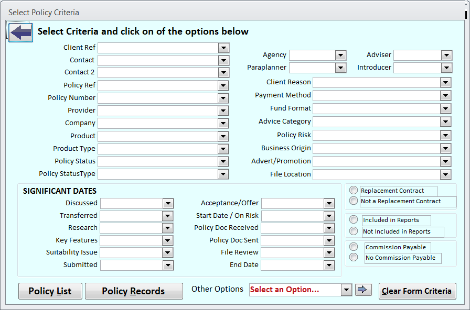This screenshot has width=470, height=310.
Task: Expand the Policy Status dropdown
Action: coord(223,161)
